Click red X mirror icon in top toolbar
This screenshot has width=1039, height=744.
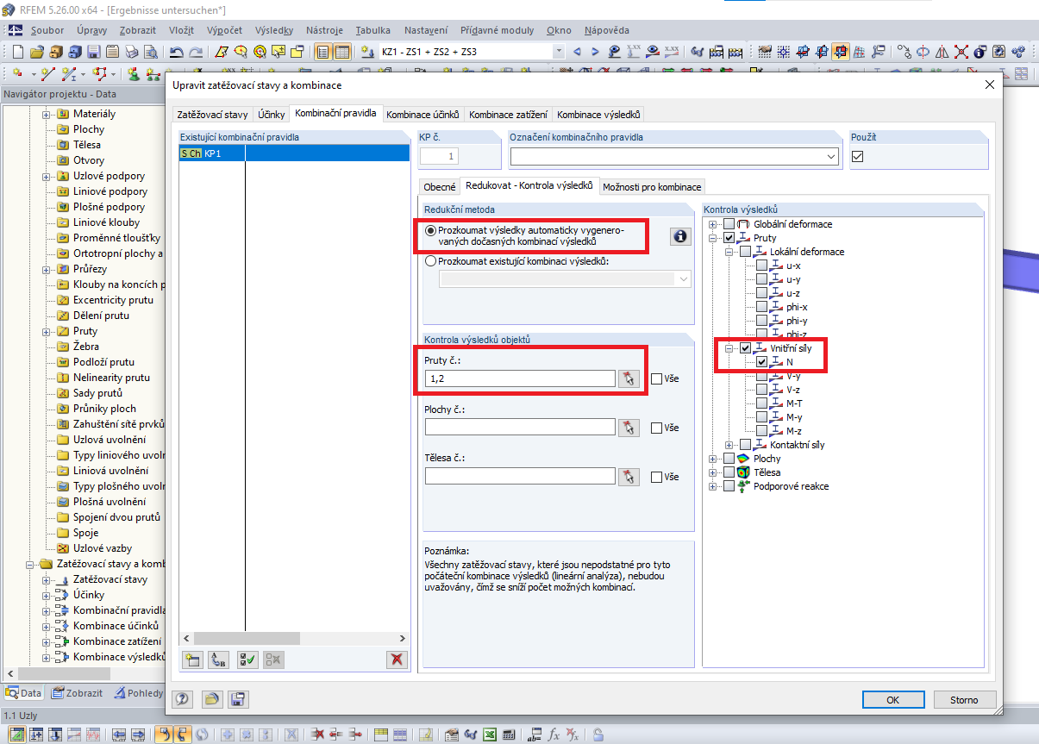[x=961, y=52]
